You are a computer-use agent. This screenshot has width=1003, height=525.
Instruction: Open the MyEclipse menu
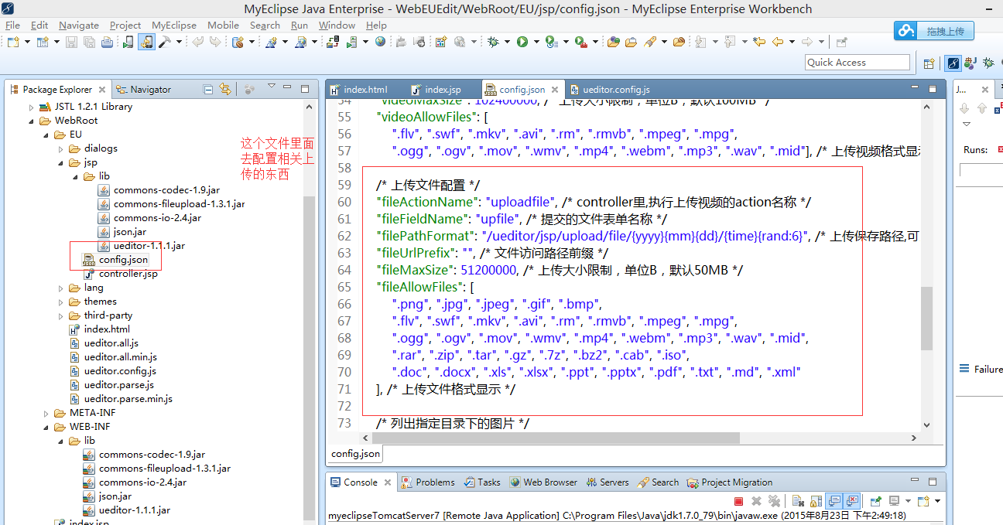(x=173, y=25)
